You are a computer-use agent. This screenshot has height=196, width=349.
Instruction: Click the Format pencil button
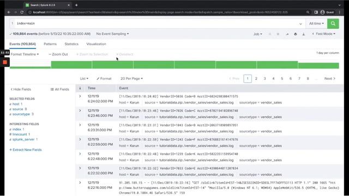click(x=104, y=78)
